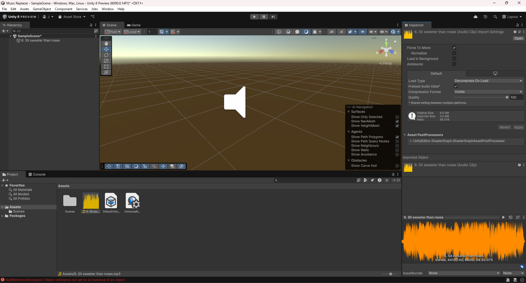Open the Layout dropdown
Screen dimensions: 526x283
(x=512, y=17)
